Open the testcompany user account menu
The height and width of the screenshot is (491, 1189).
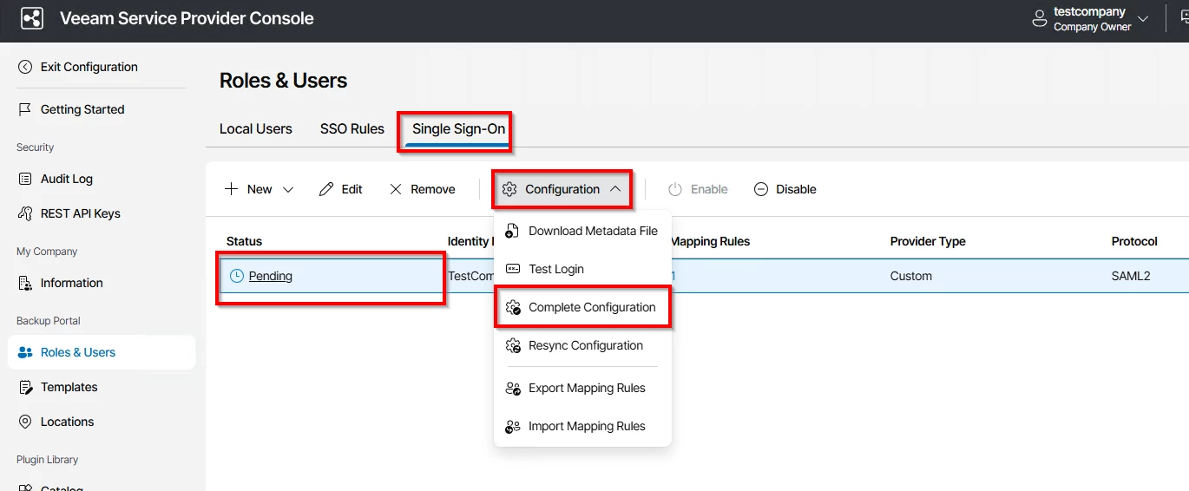[x=1092, y=19]
